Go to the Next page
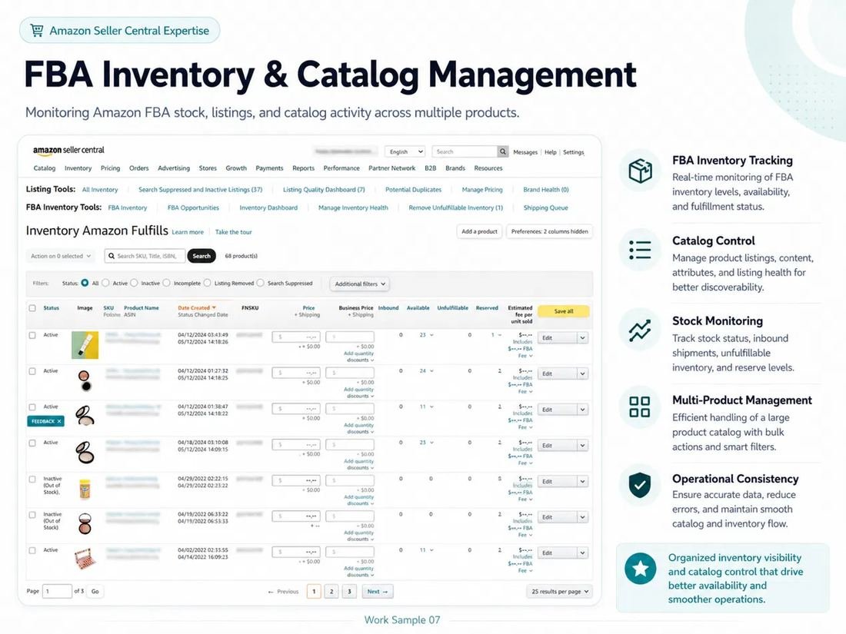The width and height of the screenshot is (846, 634). click(x=377, y=592)
